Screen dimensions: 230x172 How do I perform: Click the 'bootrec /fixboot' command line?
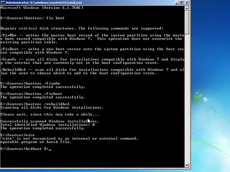point(31,94)
